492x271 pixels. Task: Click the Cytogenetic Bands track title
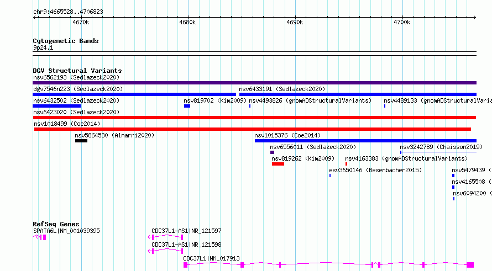66,41
